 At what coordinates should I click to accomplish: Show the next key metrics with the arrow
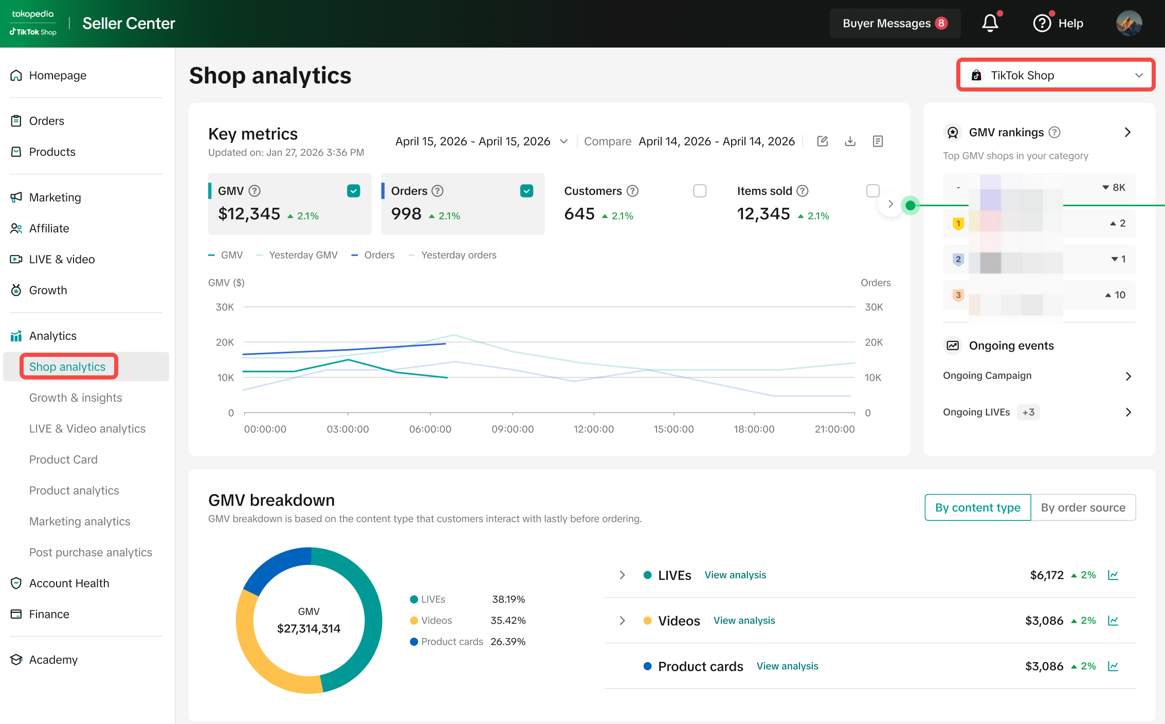891,204
